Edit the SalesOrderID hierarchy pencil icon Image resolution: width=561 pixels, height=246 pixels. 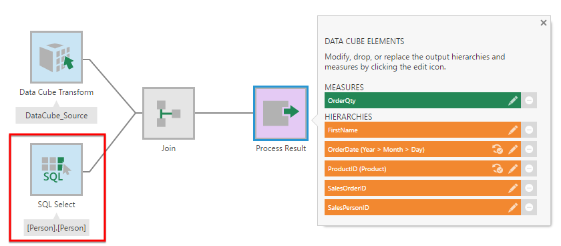point(513,188)
